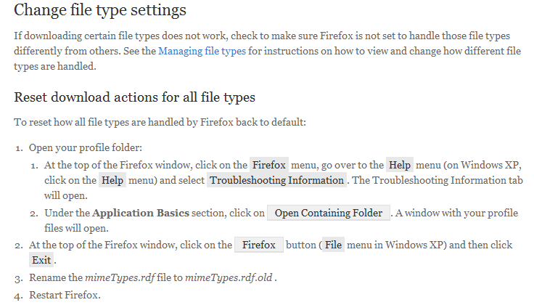Click the Help label after 'click on the'
This screenshot has width=534, height=305.
coord(112,180)
